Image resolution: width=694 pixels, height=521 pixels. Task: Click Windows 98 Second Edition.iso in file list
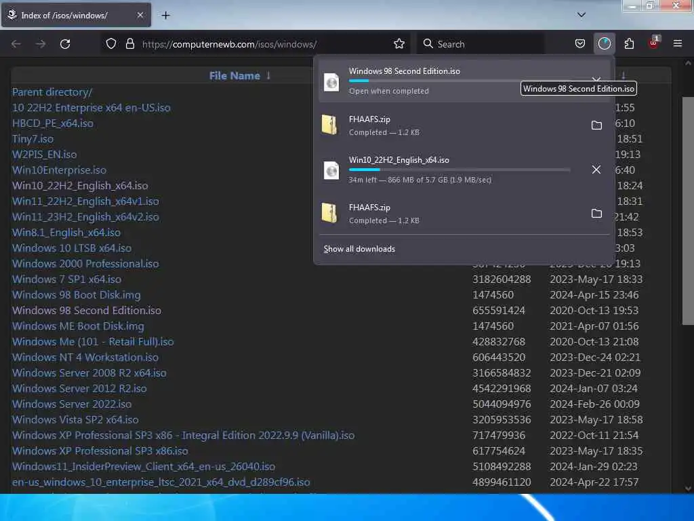pos(87,311)
